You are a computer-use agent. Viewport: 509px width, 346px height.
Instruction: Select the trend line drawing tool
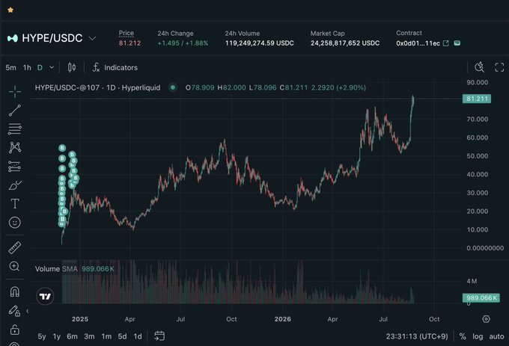(x=15, y=111)
